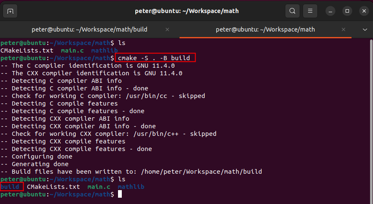Click the window title in the header bar
The width and height of the screenshot is (373, 204).
[x=187, y=11]
